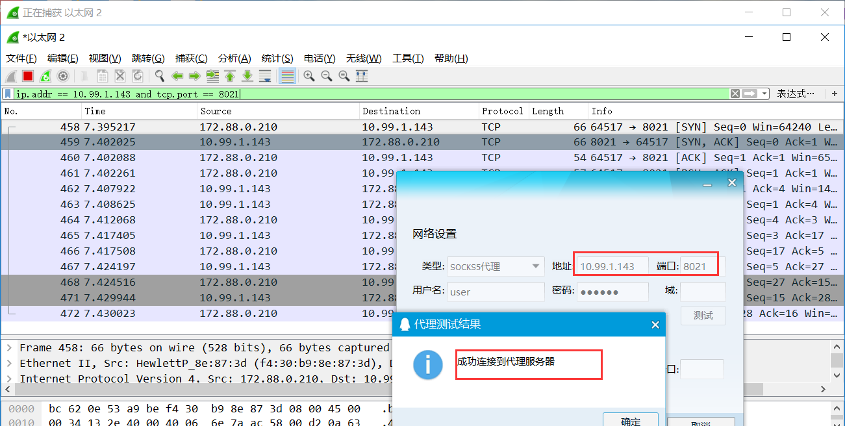Open the 无线(W) menu

click(x=364, y=58)
